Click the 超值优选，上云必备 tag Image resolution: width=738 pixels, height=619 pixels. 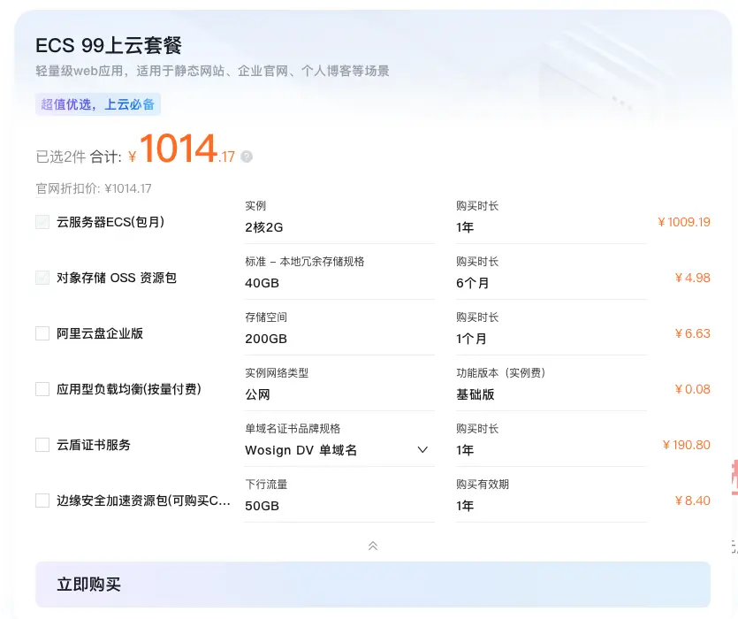98,104
